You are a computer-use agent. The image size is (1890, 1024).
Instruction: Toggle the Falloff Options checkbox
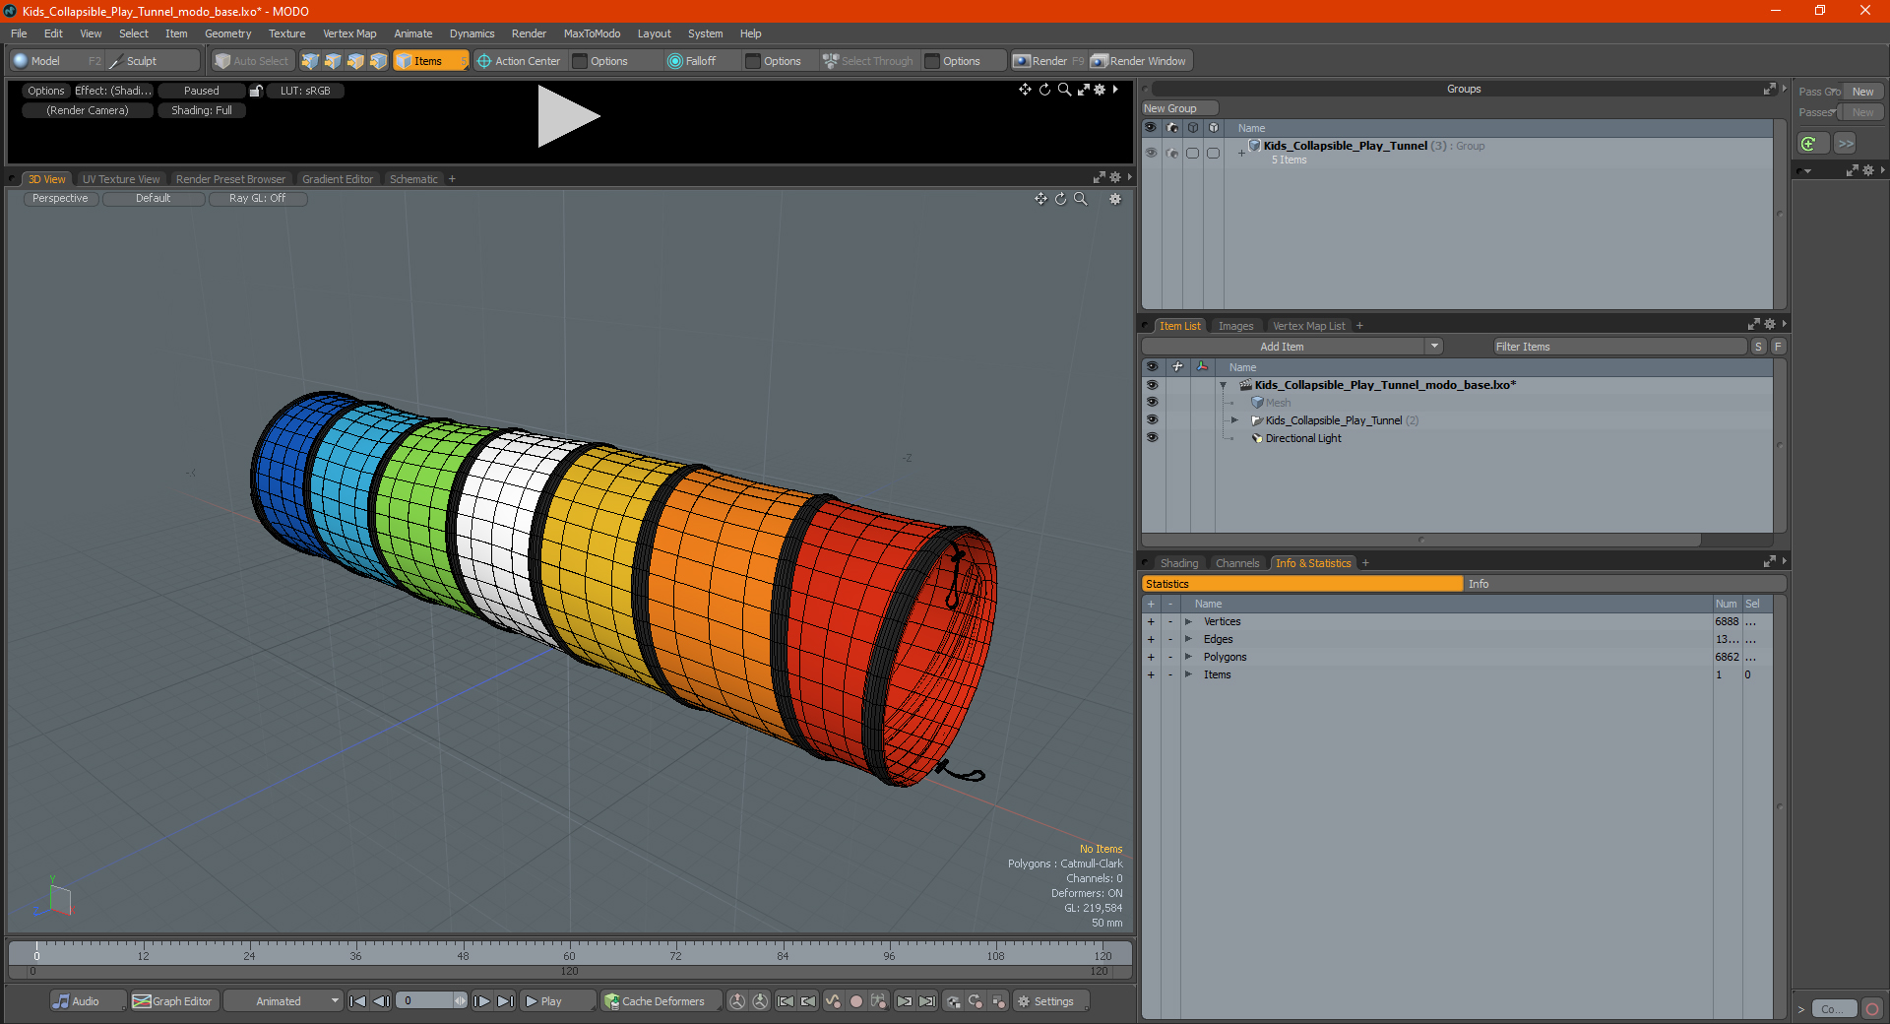pos(753,61)
